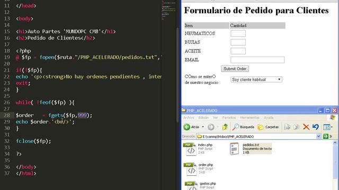Click the Move To toolbar icon
The height and width of the screenshot is (190, 339).
point(287,127)
